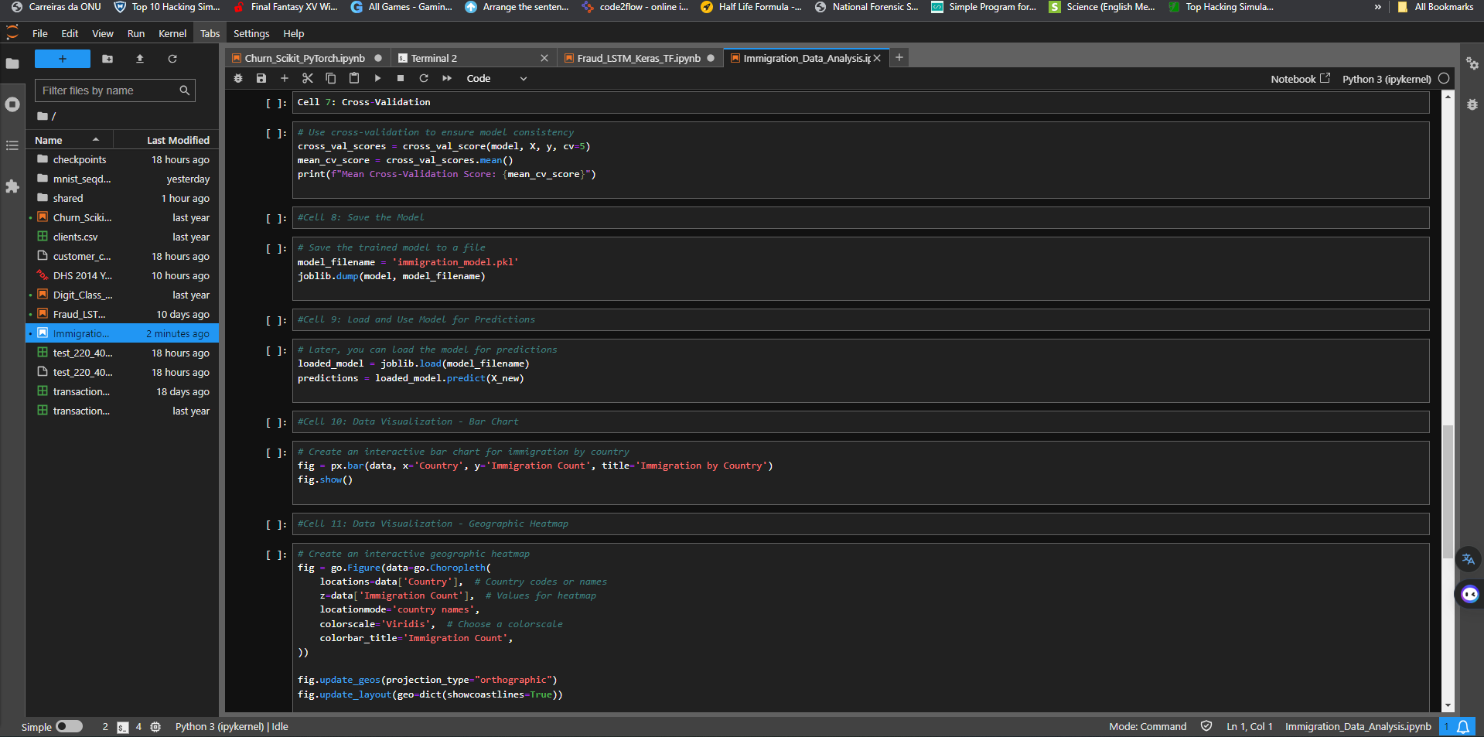Expand the bookmarks overflow chevron
1484x737 pixels.
pyautogui.click(x=1377, y=7)
